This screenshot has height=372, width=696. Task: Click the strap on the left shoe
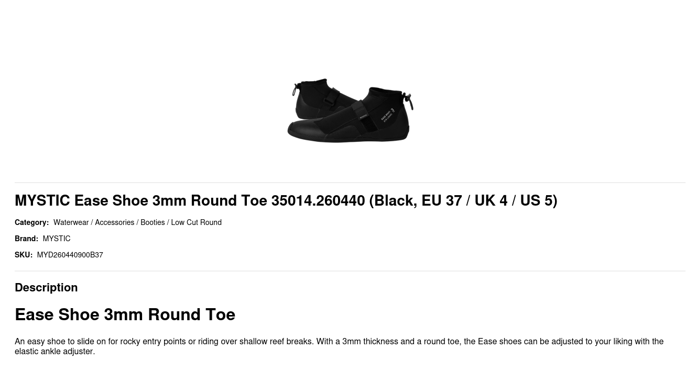coord(332,98)
